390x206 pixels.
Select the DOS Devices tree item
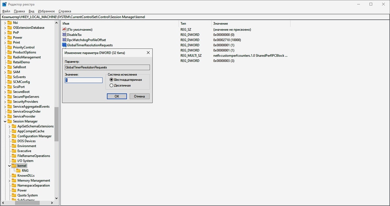(x=27, y=141)
